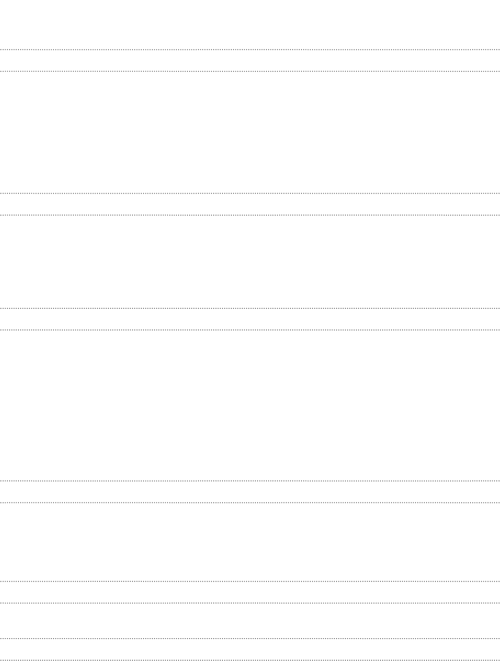Select the very last dotted line at bottom
This screenshot has width=500, height=661.
point(250,660)
